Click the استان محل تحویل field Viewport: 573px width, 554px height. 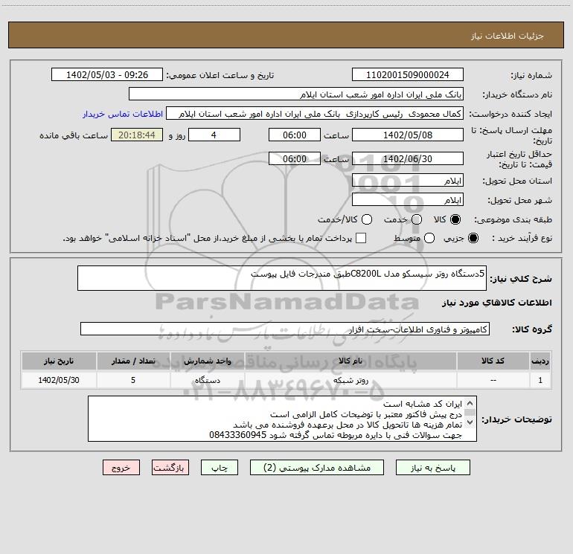point(408,181)
